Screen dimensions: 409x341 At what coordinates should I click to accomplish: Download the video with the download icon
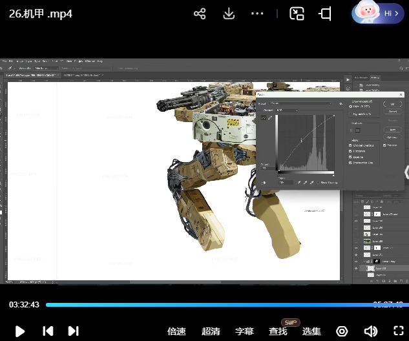coord(229,14)
